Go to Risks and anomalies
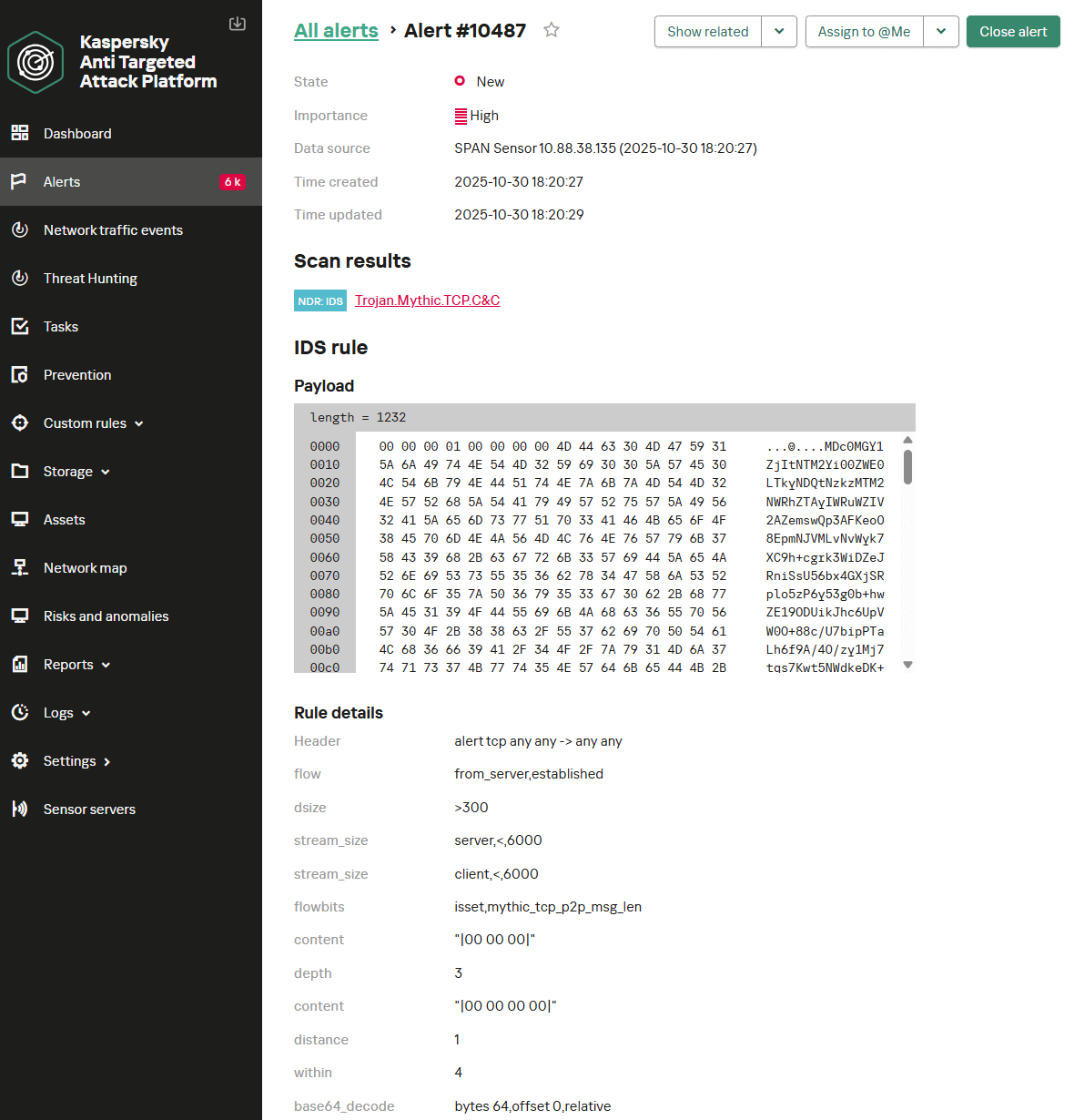The width and height of the screenshot is (1074, 1120). [x=106, y=616]
